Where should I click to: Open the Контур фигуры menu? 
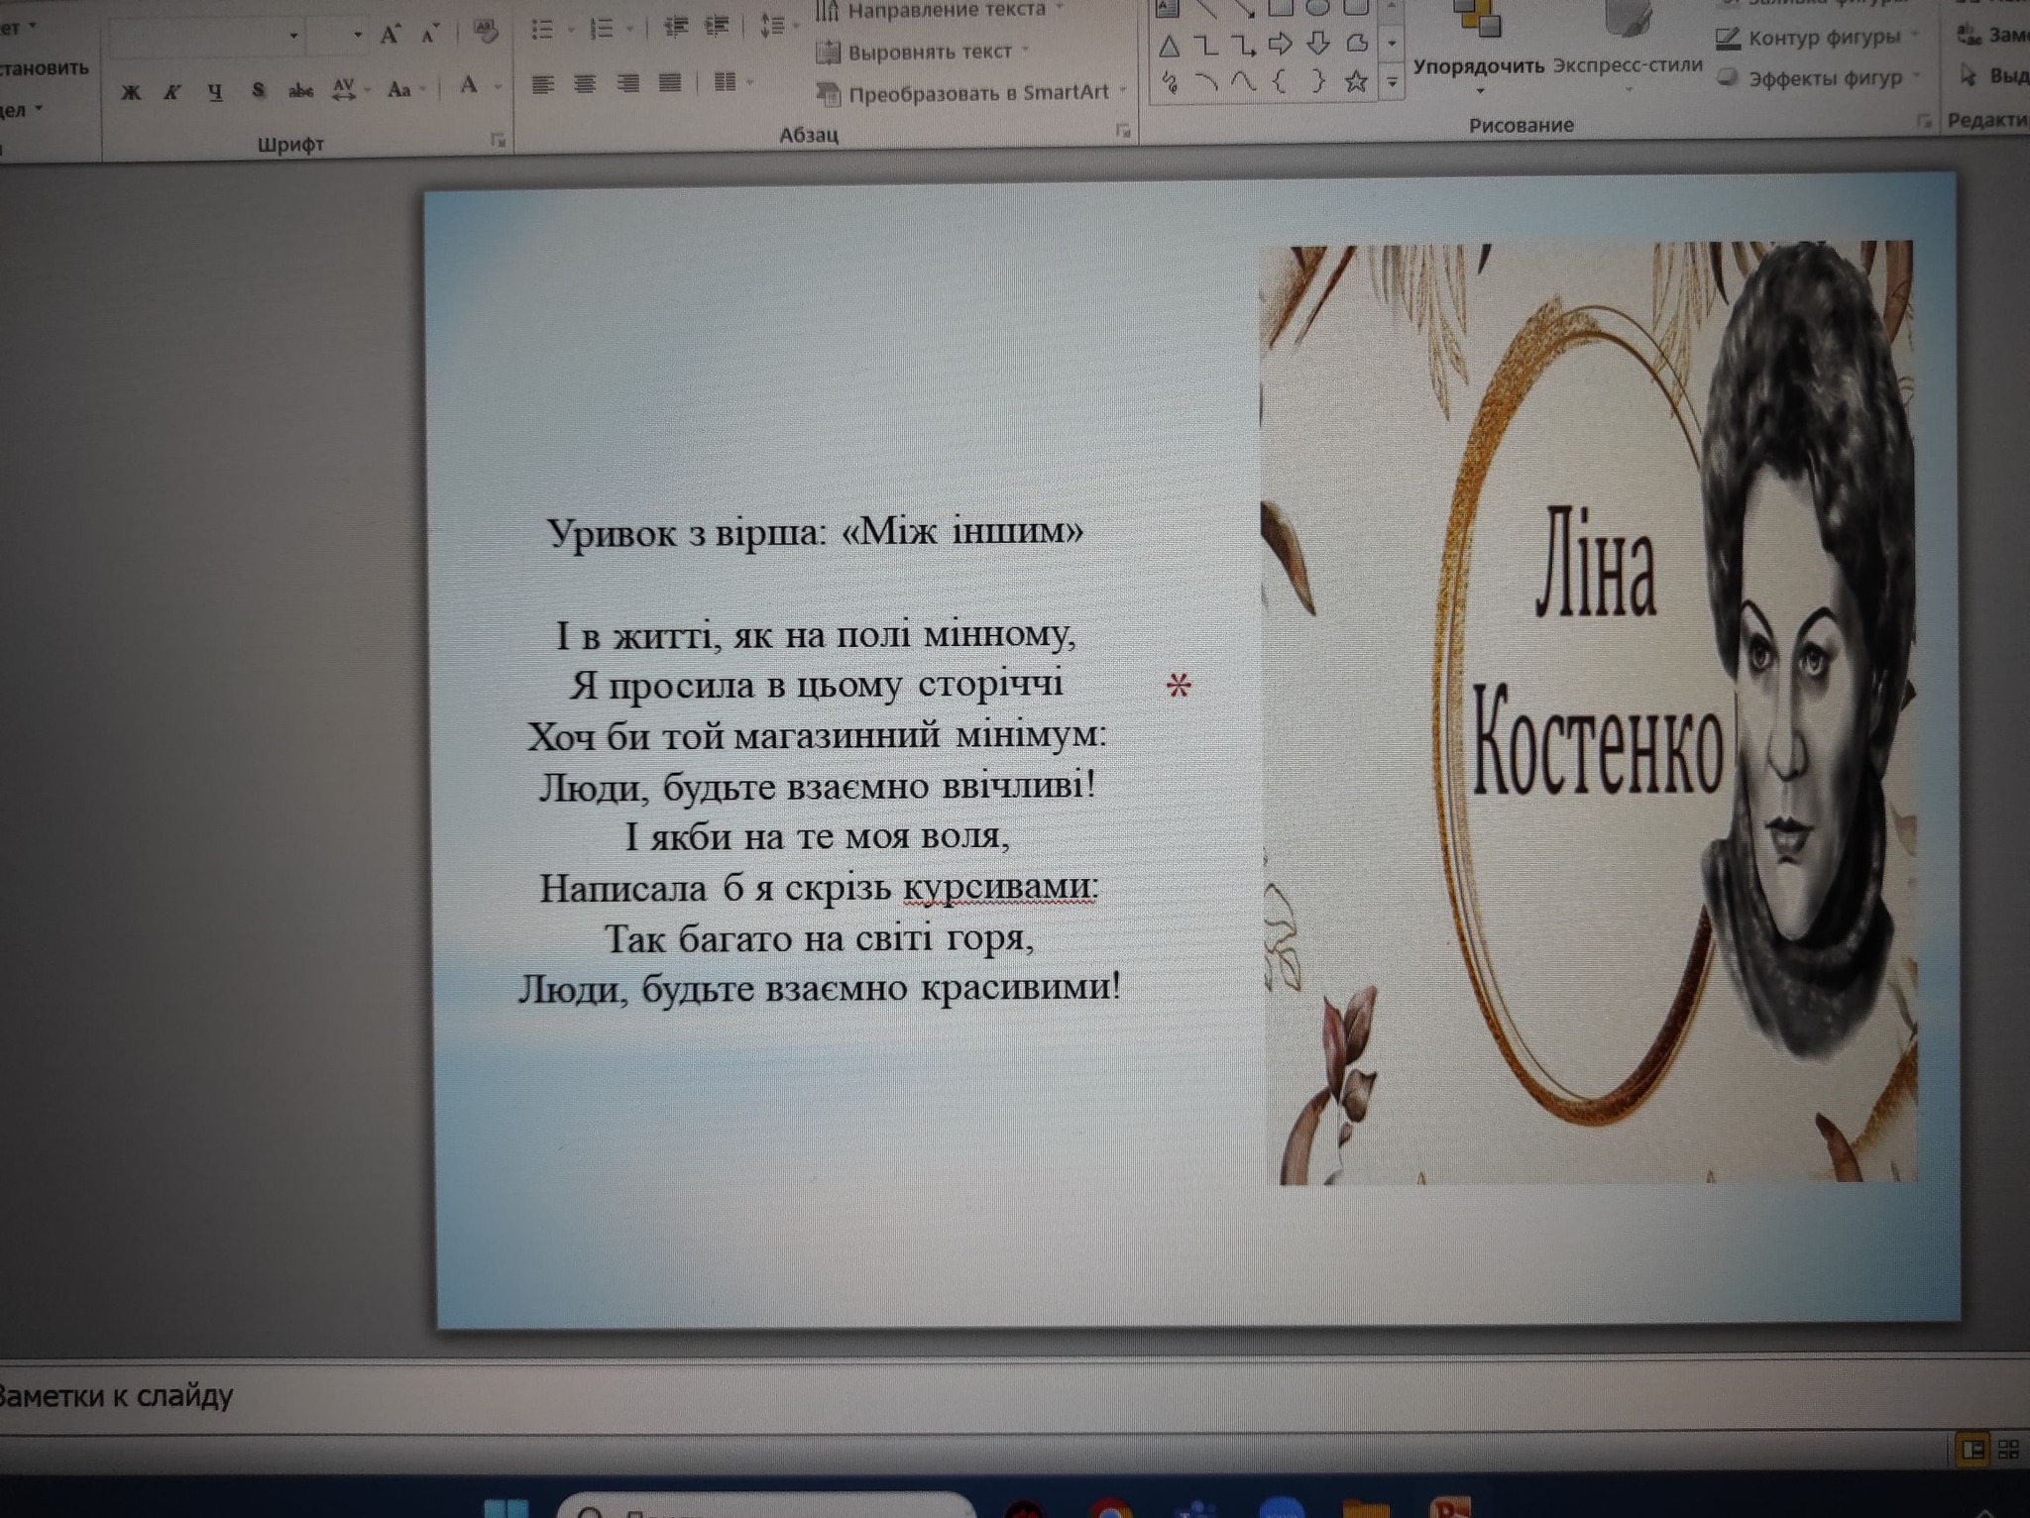1824,39
